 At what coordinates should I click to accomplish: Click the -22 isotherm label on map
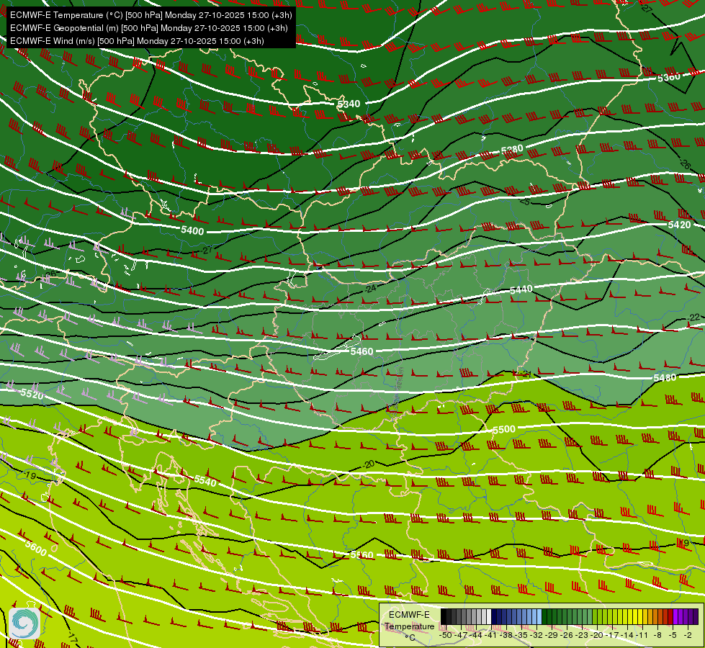[x=693, y=318]
